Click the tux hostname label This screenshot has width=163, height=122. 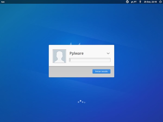tap(3, 2)
